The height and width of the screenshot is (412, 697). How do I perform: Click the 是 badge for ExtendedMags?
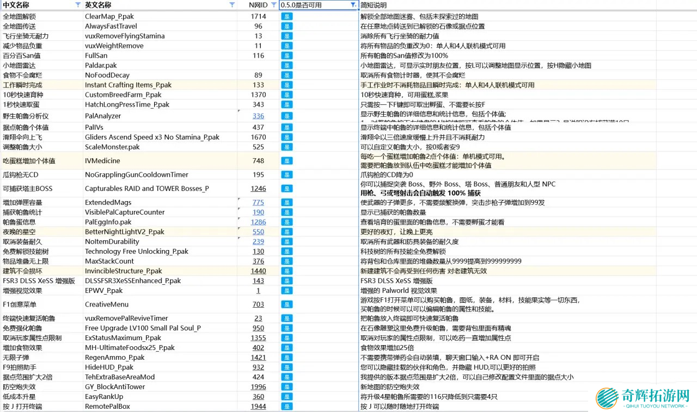(x=286, y=202)
